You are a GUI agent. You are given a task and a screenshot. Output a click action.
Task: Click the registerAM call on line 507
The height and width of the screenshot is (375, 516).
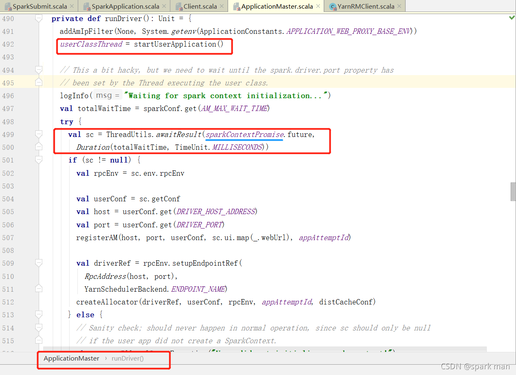pyautogui.click(x=97, y=238)
